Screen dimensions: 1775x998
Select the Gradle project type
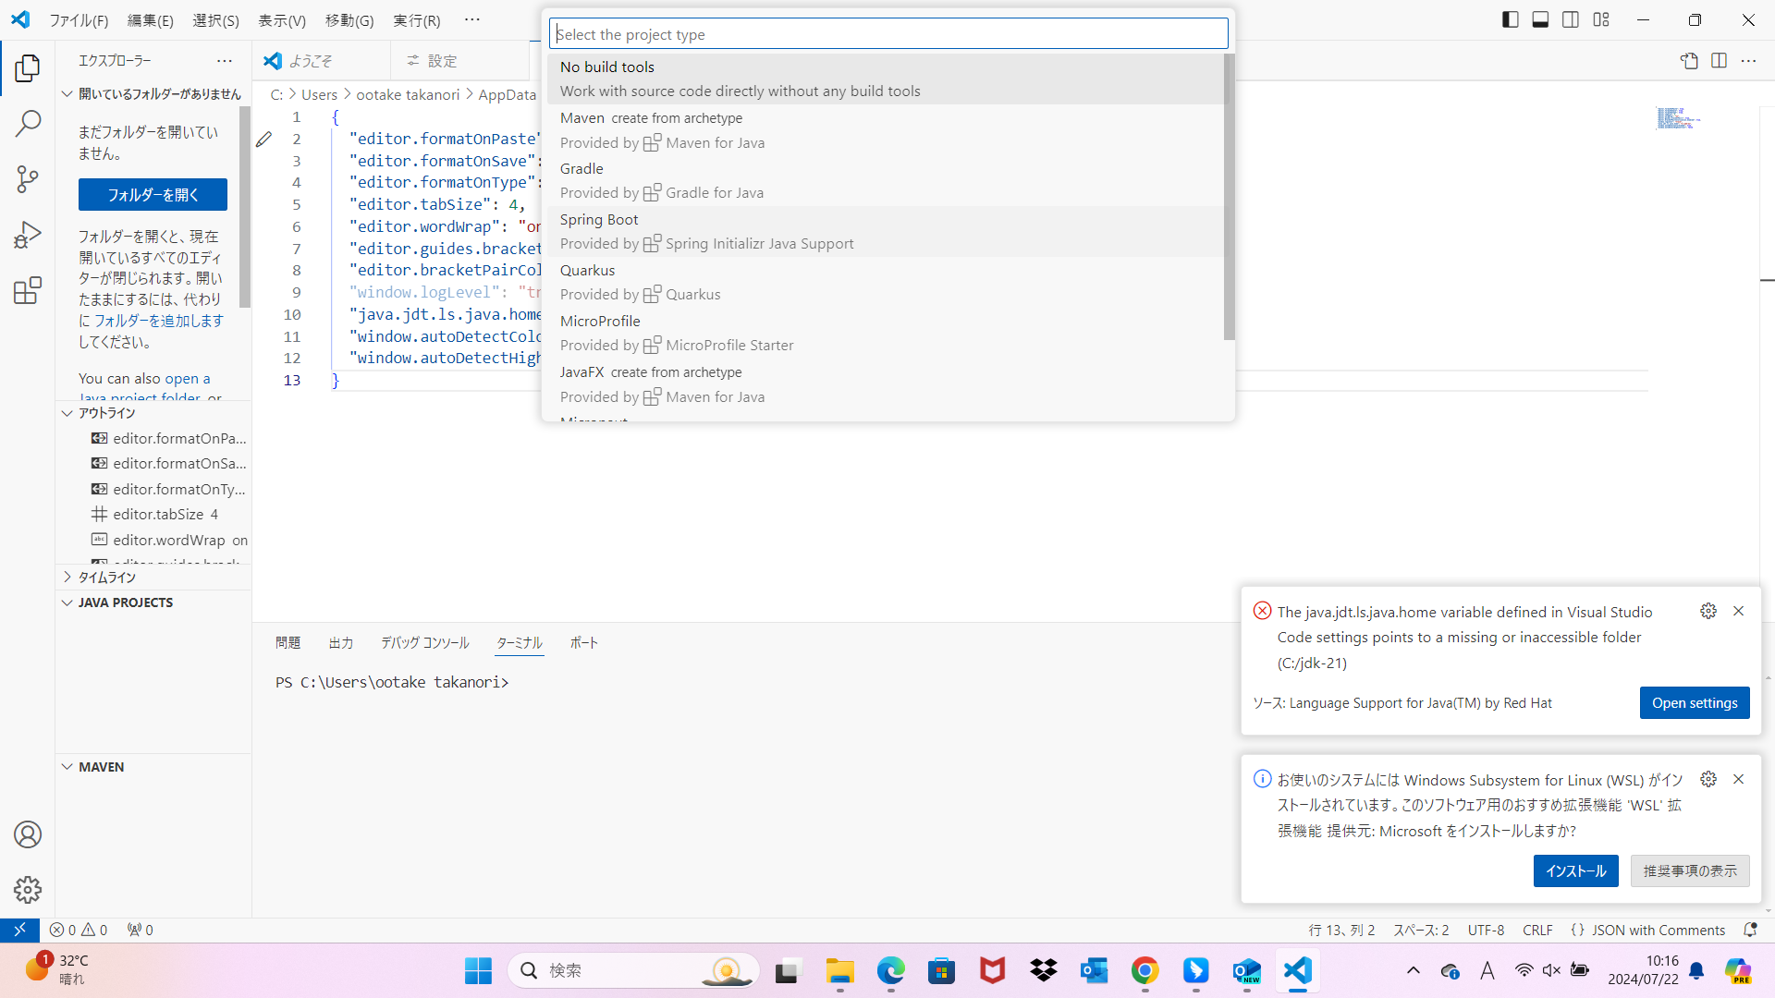tap(886, 180)
